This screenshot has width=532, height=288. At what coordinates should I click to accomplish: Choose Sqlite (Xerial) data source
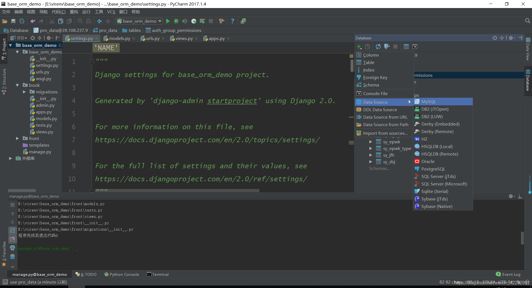443,192
